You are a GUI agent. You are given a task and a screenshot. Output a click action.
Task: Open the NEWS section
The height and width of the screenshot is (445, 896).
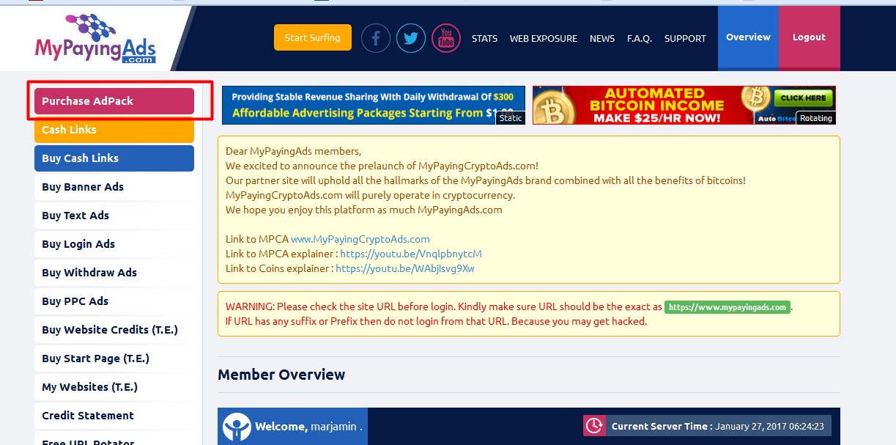tap(602, 39)
